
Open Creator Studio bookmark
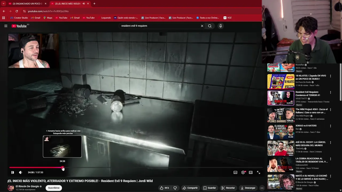click(x=19, y=18)
